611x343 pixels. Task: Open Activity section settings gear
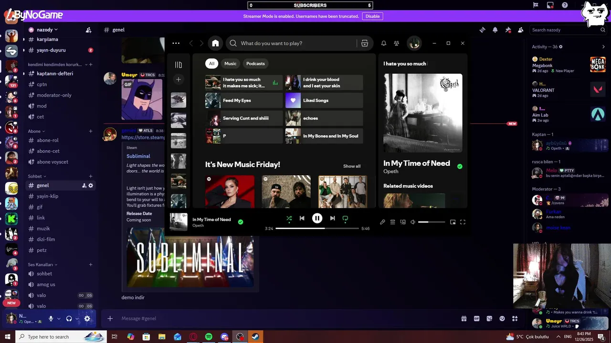tap(561, 47)
